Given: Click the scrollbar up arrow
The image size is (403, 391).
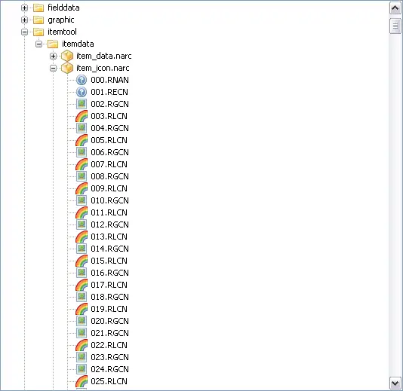Looking at the screenshot, I should 395,8.
